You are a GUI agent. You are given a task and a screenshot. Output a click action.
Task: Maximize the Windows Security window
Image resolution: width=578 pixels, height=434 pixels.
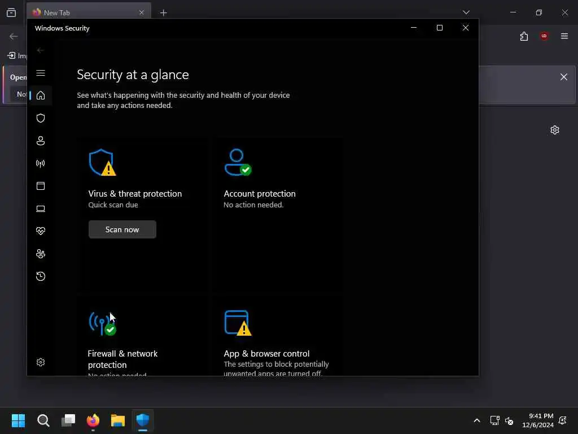point(439,28)
